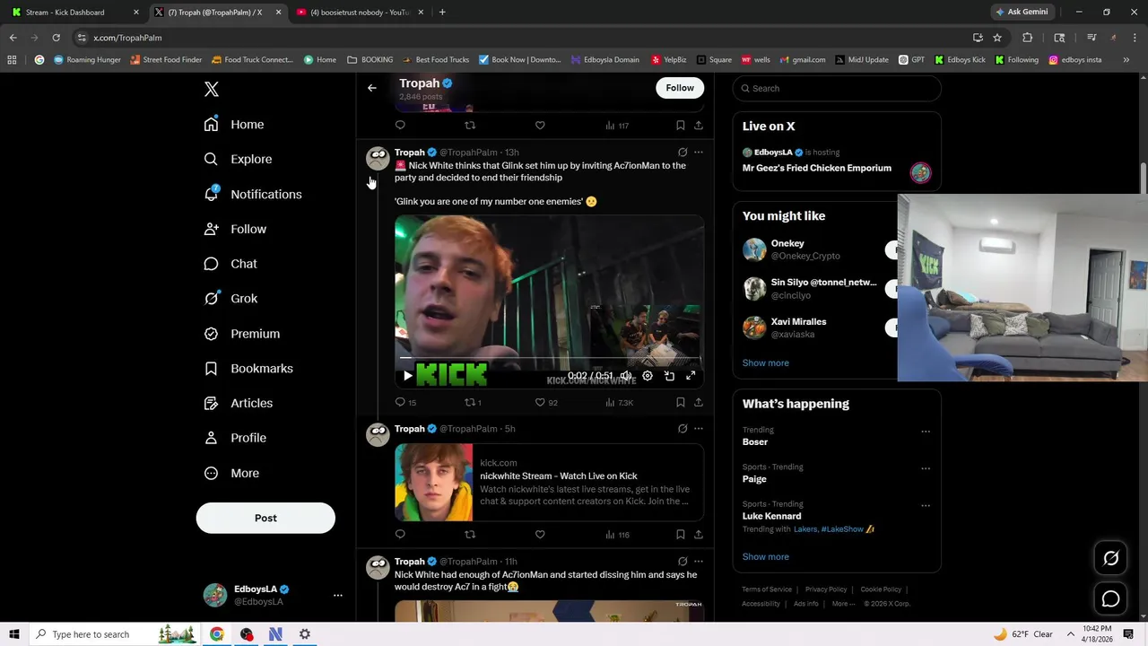Open options for Boser trend
Image resolution: width=1148 pixels, height=646 pixels.
coord(926,432)
